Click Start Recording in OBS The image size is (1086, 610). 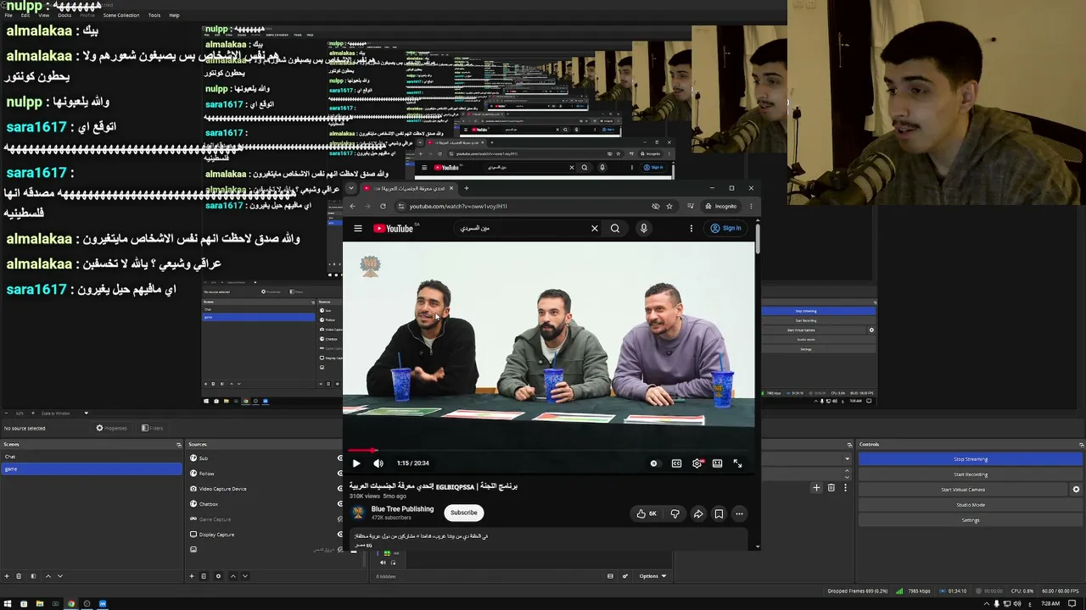click(x=971, y=474)
